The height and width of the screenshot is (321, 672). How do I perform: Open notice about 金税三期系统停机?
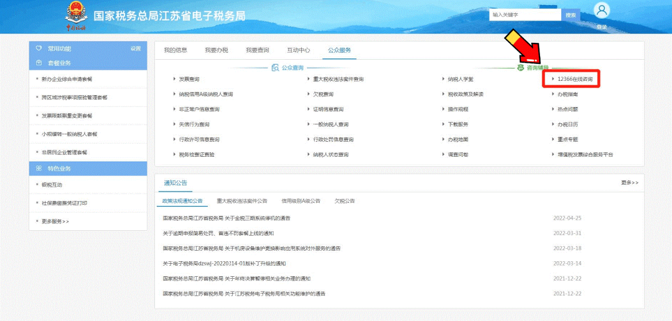pyautogui.click(x=226, y=218)
